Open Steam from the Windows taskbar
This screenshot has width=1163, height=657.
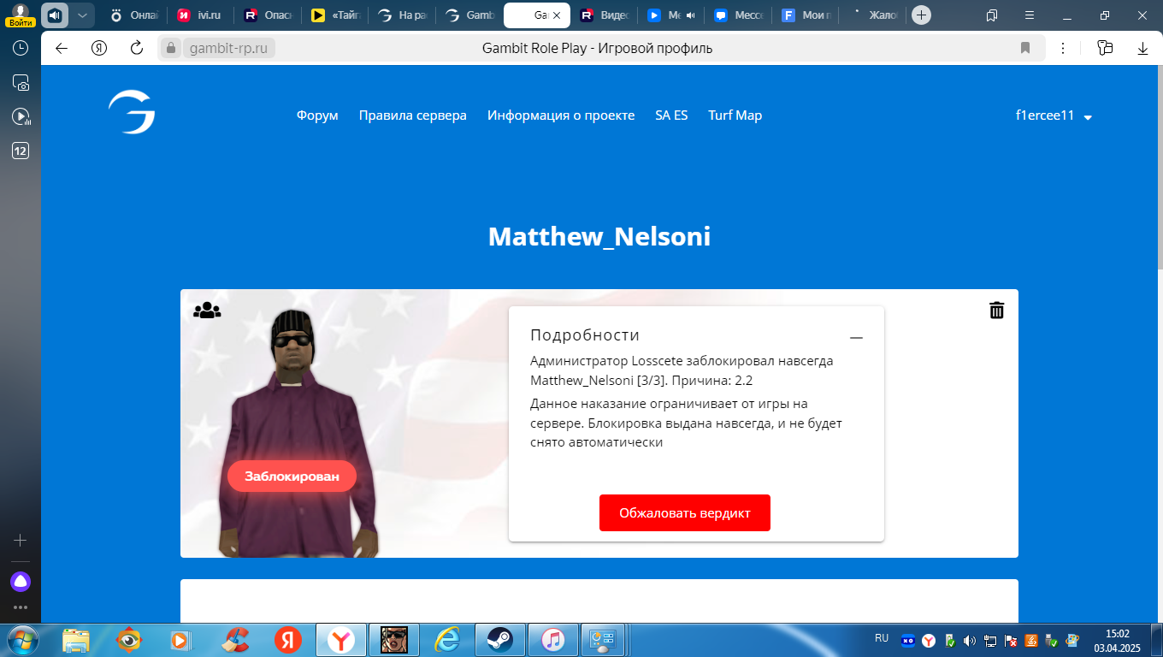(x=499, y=639)
